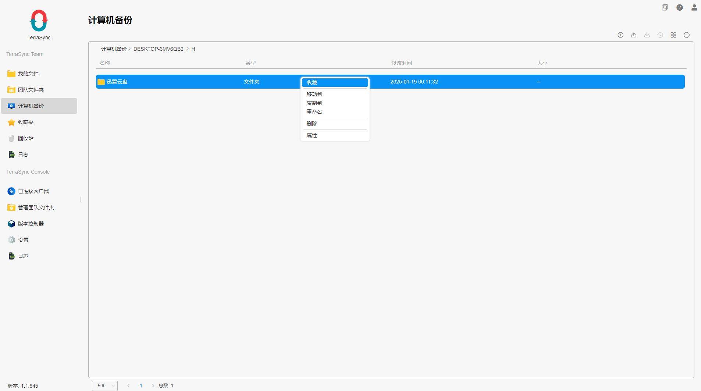Sort the list by the 修改时间 column header

point(401,63)
